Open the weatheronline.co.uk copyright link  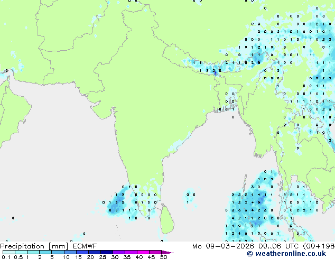[x=286, y=254]
